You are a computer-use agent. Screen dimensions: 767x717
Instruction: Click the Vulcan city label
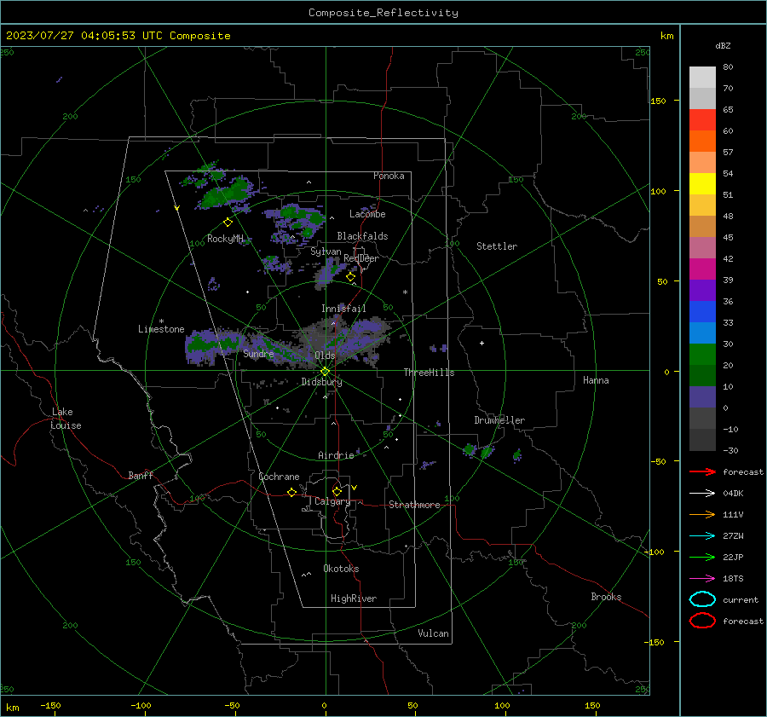click(x=433, y=633)
